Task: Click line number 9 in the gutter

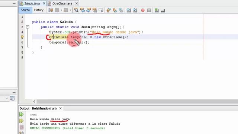Action: (x=22, y=57)
